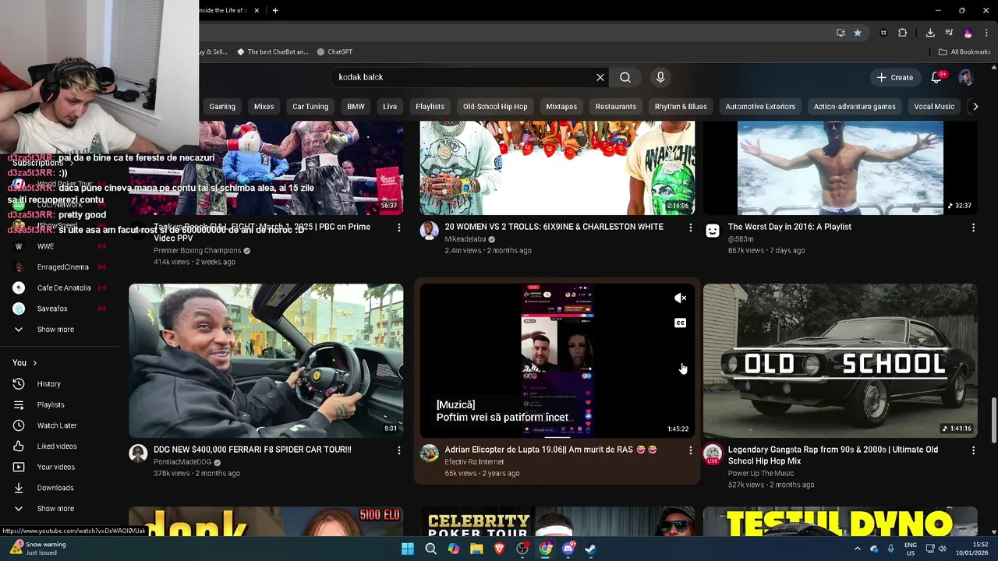Open the YouTube account avatar menu
This screenshot has width=998, height=561.
pos(965,77)
